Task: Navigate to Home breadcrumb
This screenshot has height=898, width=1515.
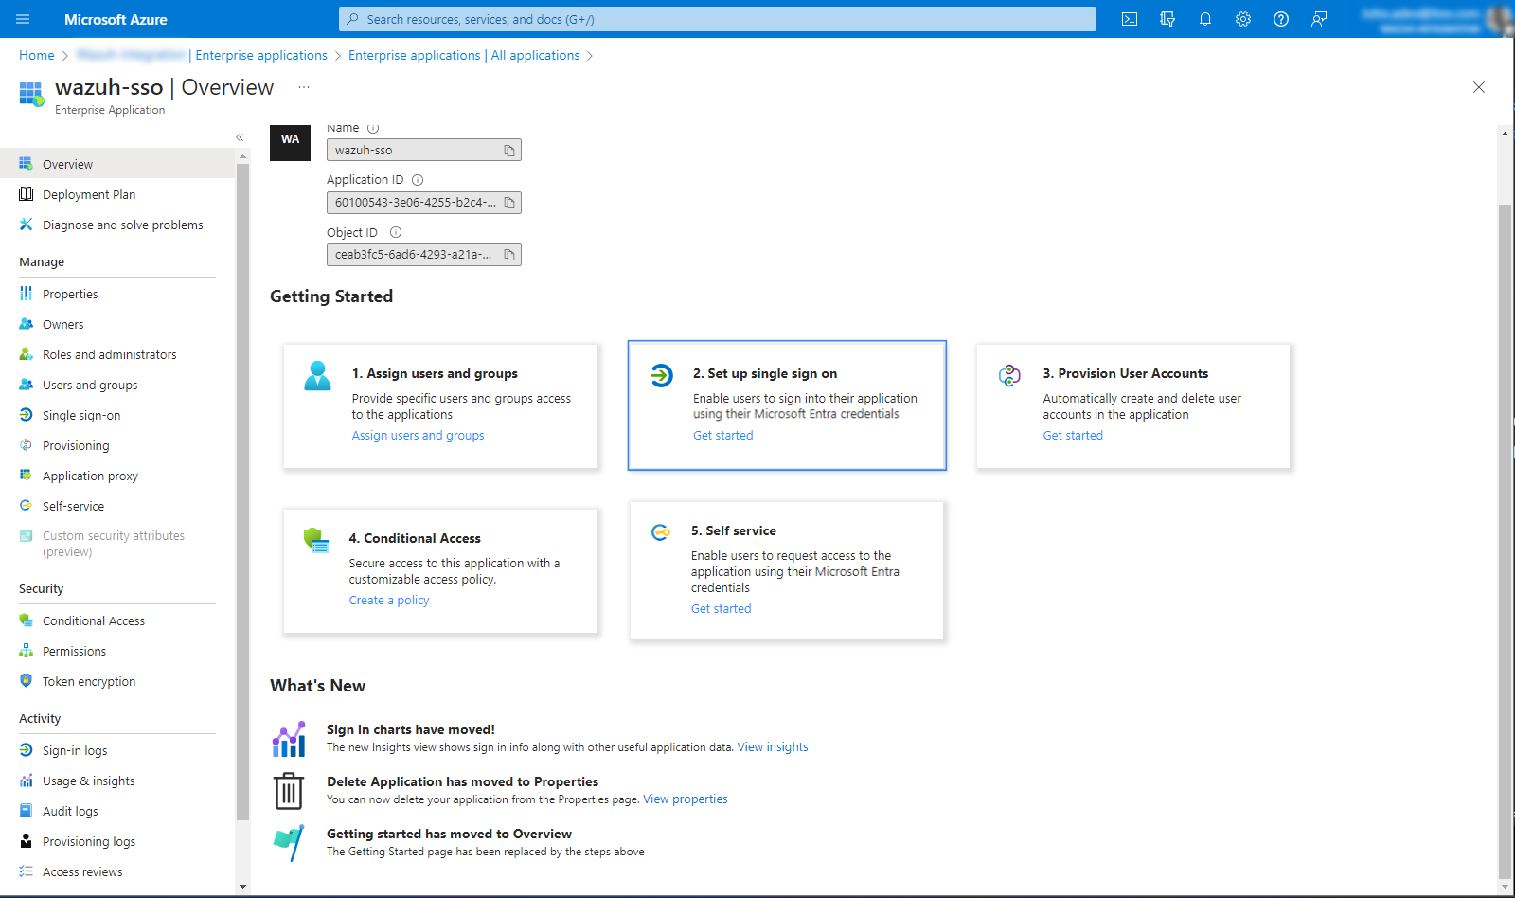Action: [x=37, y=56]
